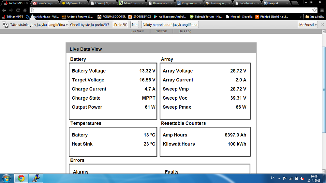Screen dimensions: 326x183
Task: Click Nikdy neprekladať jazyk angličtina button
Action: pyautogui.click(x=170, y=25)
